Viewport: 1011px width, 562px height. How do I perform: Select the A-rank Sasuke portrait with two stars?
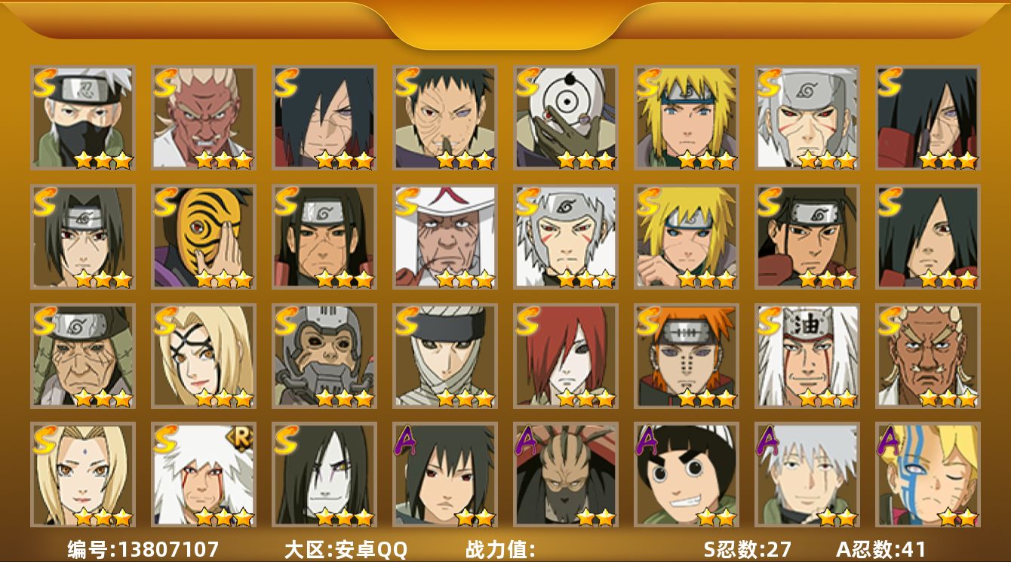click(x=444, y=475)
